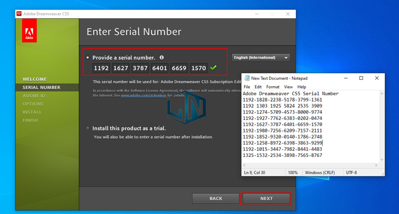This screenshot has height=214, width=399.
Task: Click the heading line Adobe Dreamweaver CS5 Serial Number
Action: 291,94
